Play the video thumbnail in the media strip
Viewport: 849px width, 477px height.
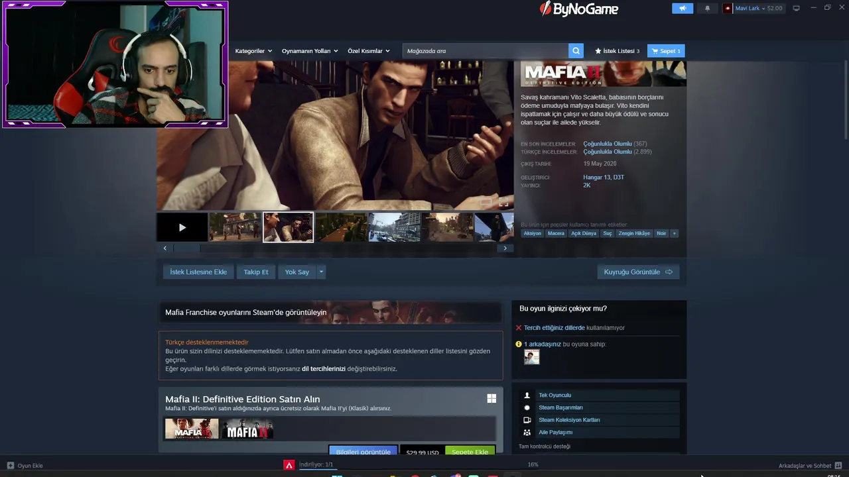[182, 227]
